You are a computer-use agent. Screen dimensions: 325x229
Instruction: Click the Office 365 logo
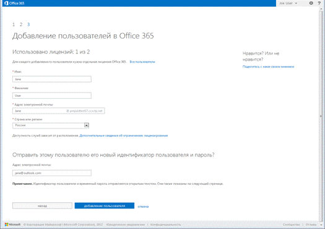[x=14, y=3]
